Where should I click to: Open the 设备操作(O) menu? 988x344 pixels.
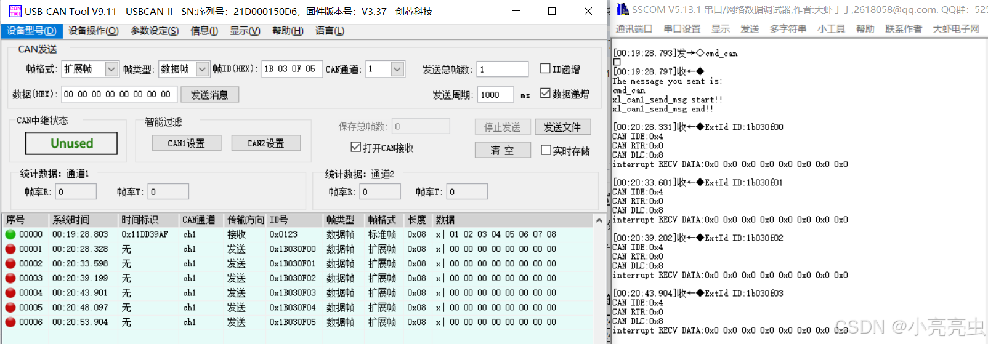coord(93,31)
